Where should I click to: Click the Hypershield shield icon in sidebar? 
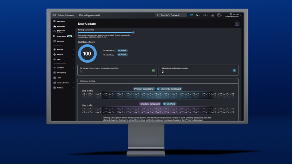click(x=54, y=36)
